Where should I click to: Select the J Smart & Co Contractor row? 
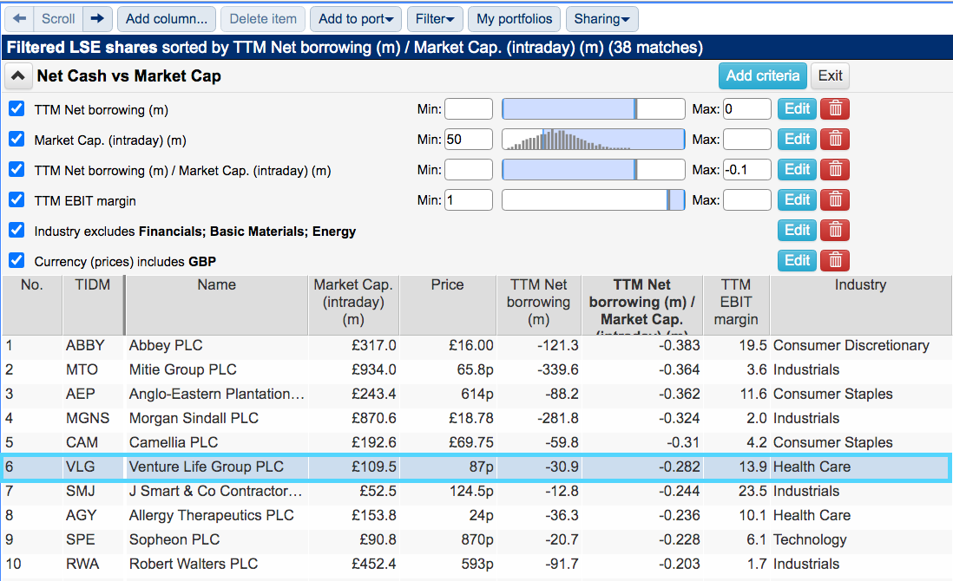(x=476, y=491)
